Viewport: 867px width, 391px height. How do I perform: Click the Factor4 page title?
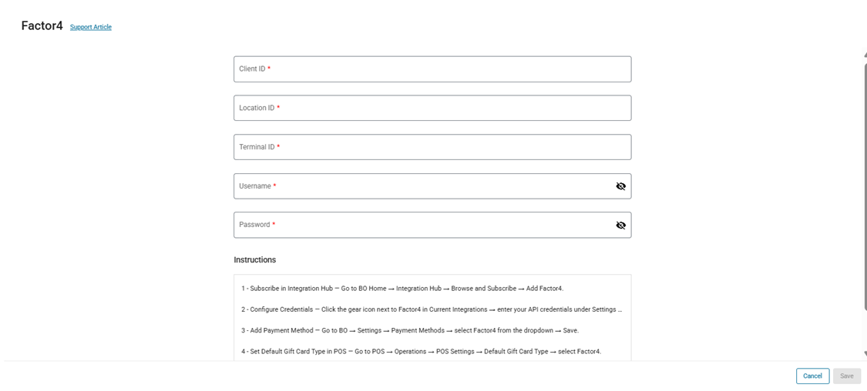(x=42, y=26)
